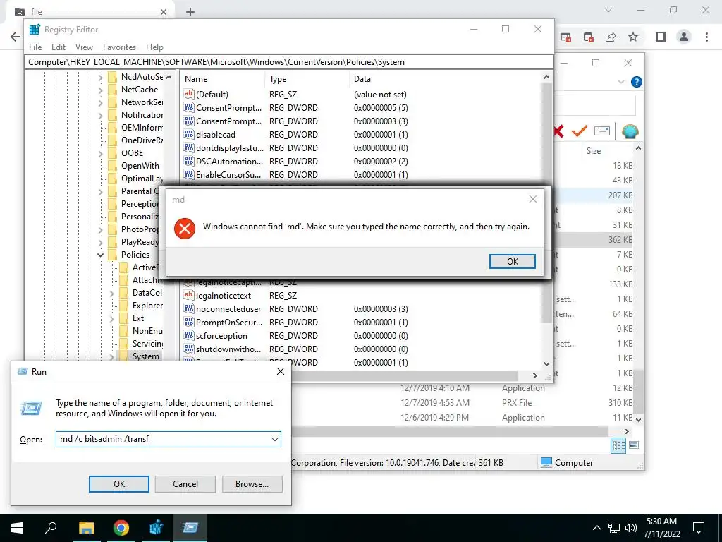Click the shell icon in background window toolbar
722x542 pixels.
point(630,131)
